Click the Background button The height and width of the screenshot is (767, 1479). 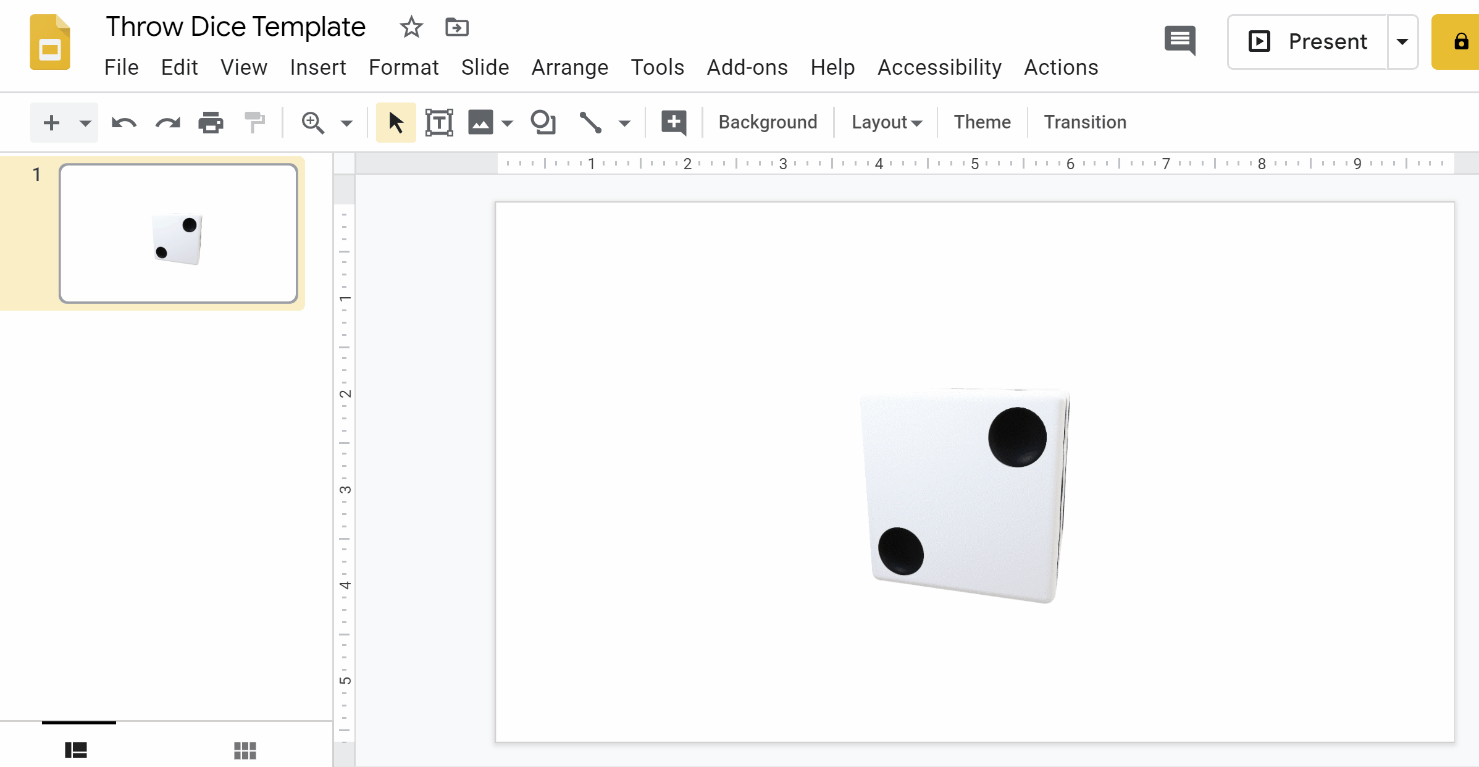point(768,122)
